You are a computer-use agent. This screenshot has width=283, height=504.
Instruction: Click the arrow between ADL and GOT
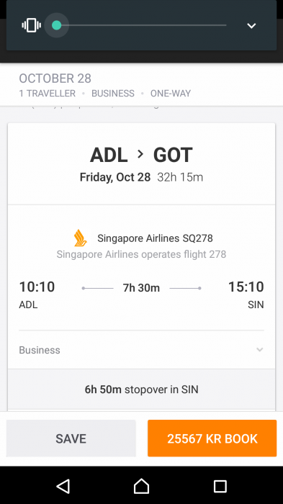tap(140, 155)
